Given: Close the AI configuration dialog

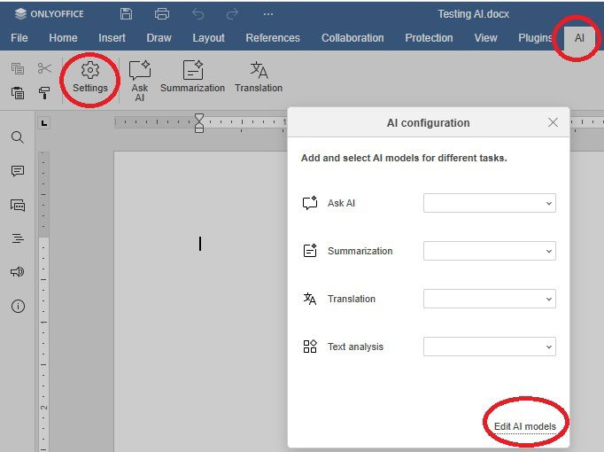Looking at the screenshot, I should [x=553, y=122].
